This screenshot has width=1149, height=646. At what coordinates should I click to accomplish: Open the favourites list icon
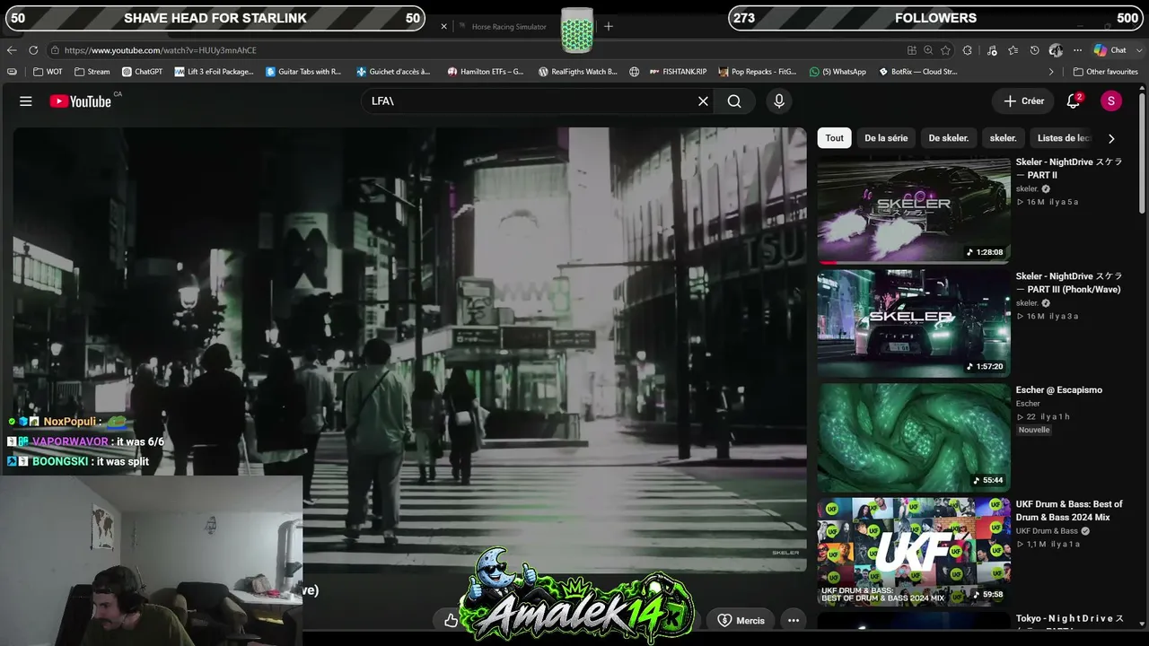(1013, 50)
